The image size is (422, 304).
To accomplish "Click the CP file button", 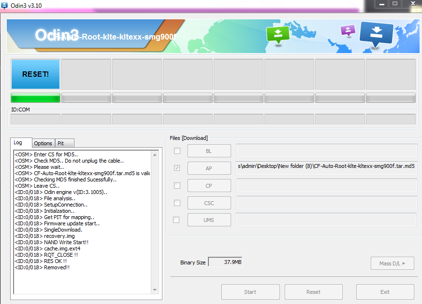I will pyautogui.click(x=209, y=186).
